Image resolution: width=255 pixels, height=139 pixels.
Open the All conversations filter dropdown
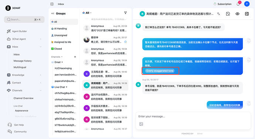[x=87, y=13]
